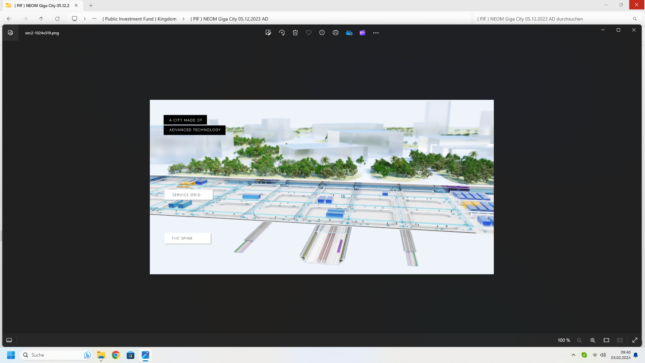
Task: Go back in File Explorer
Action: click(x=9, y=19)
